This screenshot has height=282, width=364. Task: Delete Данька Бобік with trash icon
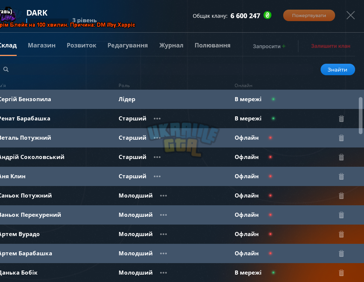[341, 273]
